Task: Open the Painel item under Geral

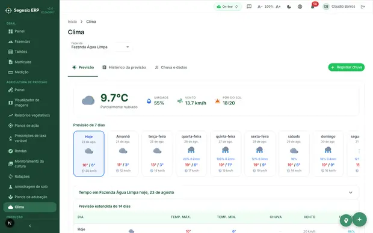Action: [29, 31]
